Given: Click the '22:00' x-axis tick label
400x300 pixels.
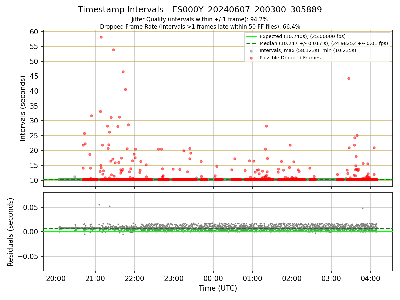Looking at the screenshot, I should tap(135, 278).
